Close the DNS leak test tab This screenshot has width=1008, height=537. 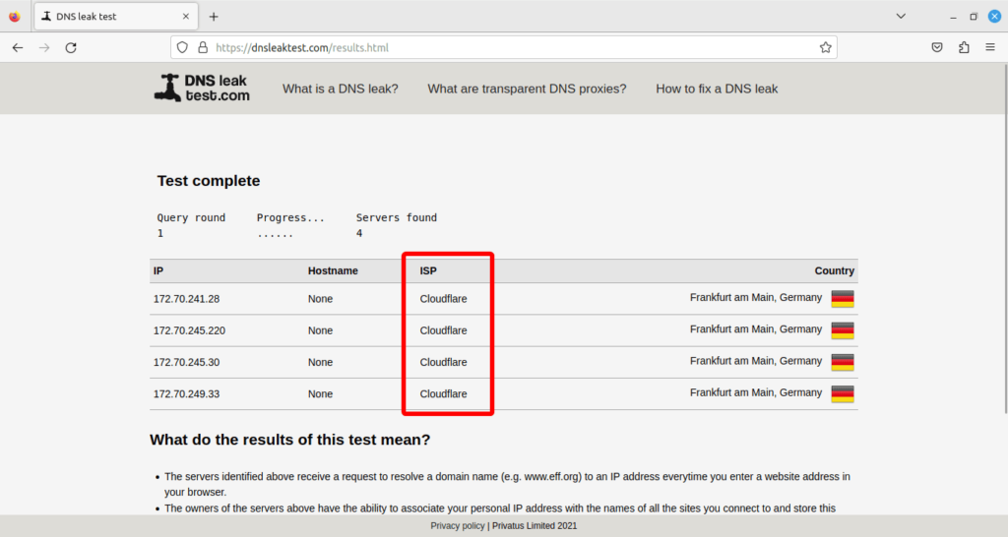186,17
